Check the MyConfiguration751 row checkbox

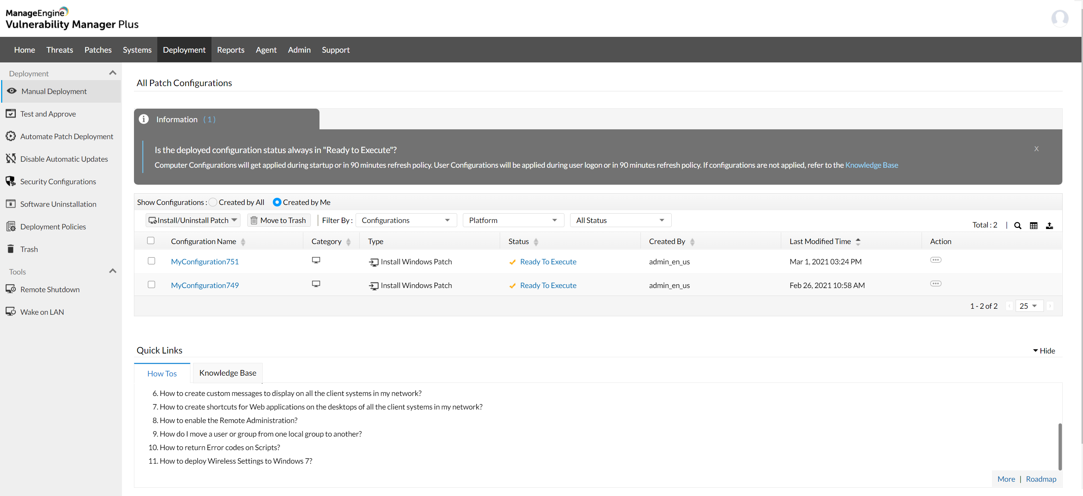point(151,261)
